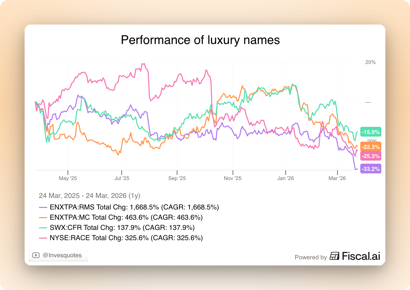Click the -15.0% green value badge
This screenshot has width=410, height=290.
371,132
